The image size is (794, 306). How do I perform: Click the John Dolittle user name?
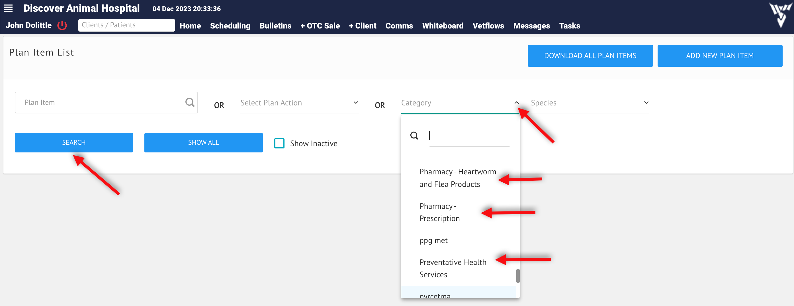point(29,25)
